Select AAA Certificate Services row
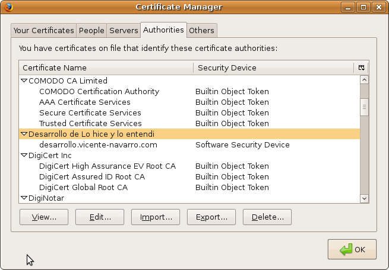The width and height of the screenshot is (389, 270). [x=189, y=102]
